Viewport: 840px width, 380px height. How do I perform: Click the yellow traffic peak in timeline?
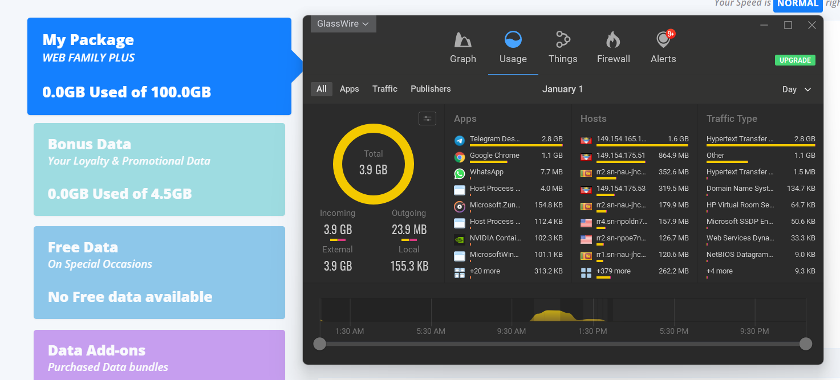(552, 315)
